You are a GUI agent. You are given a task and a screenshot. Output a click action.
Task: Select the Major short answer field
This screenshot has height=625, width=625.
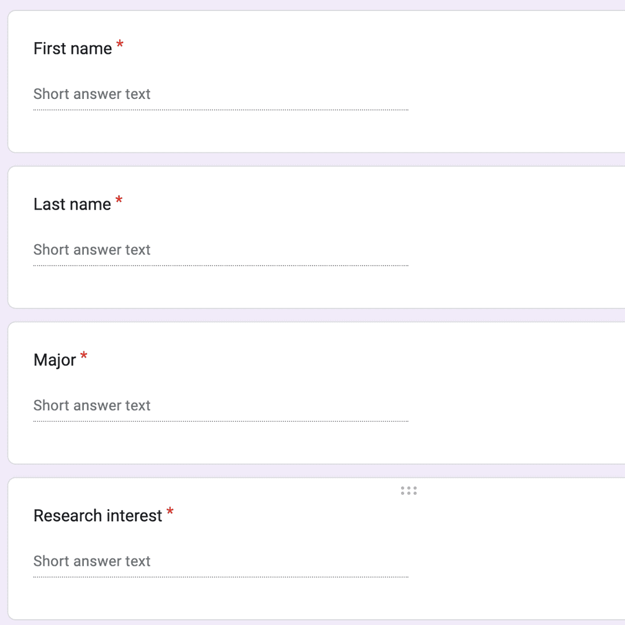point(220,406)
